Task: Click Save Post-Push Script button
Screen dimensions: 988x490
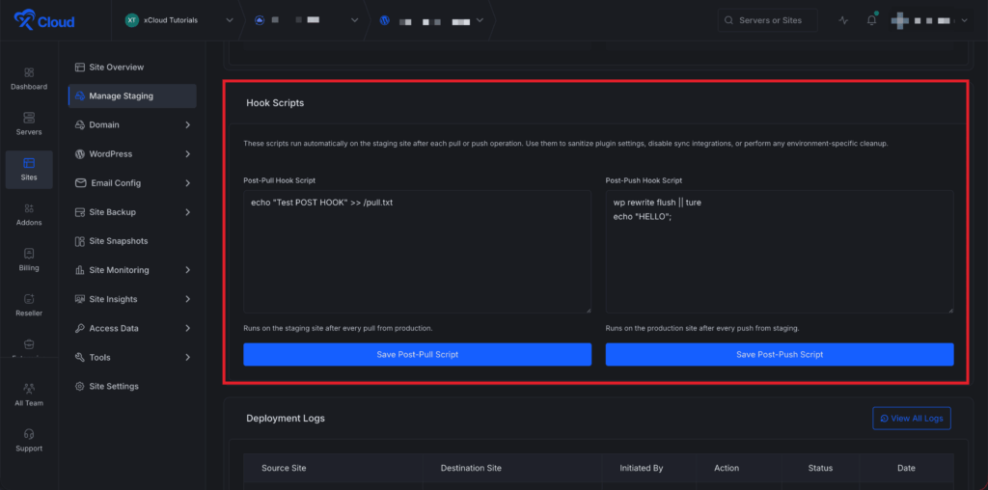Action: (779, 355)
